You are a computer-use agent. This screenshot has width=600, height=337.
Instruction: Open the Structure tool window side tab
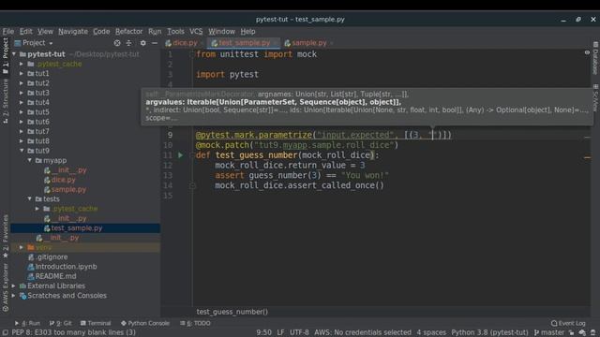click(6, 101)
